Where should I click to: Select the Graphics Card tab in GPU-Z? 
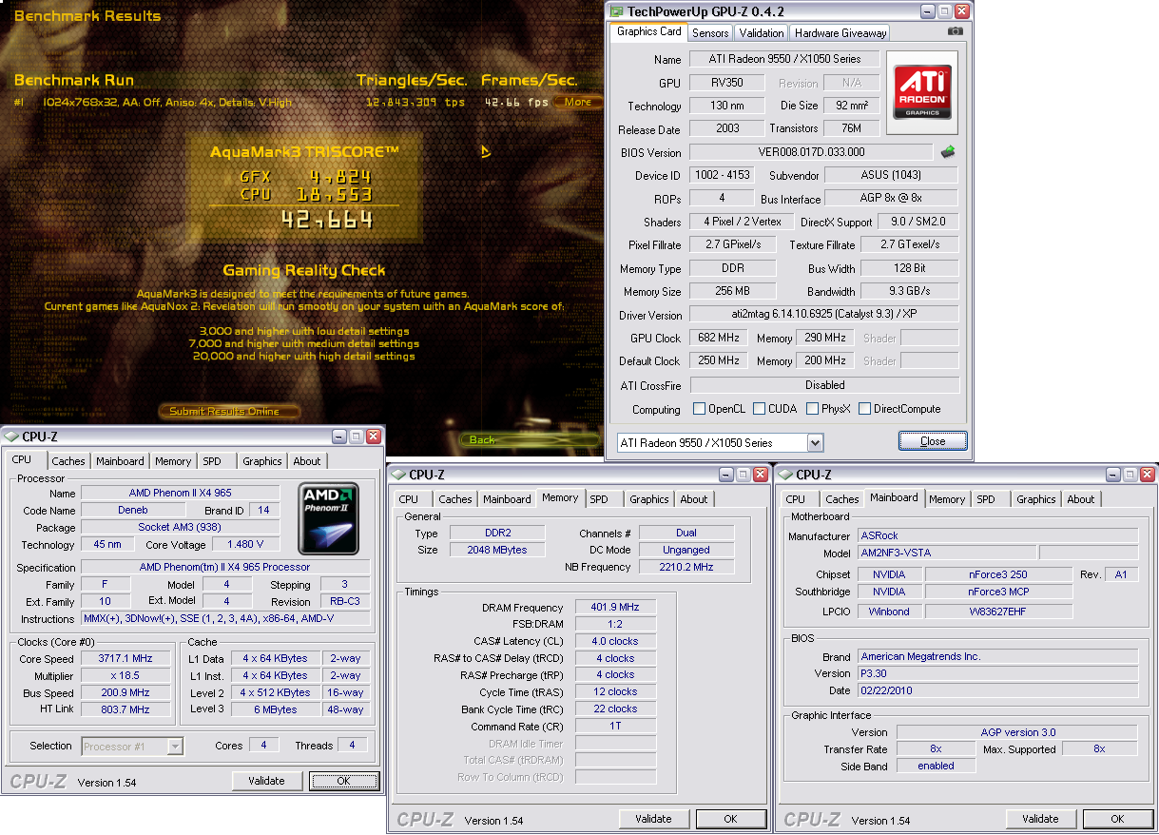pos(649,31)
